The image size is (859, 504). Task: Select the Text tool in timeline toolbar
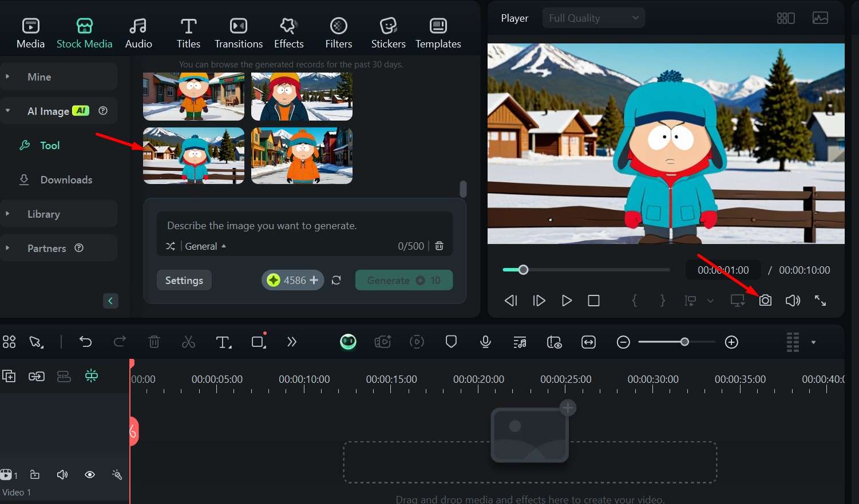pos(223,342)
